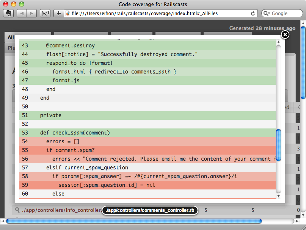Click the table column sort arrows
The height and width of the screenshot is (230, 306).
tap(299, 107)
